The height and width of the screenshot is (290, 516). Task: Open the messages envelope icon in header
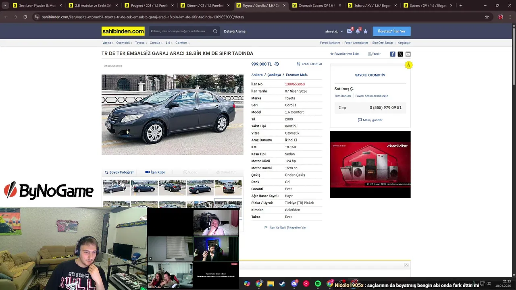(350, 31)
